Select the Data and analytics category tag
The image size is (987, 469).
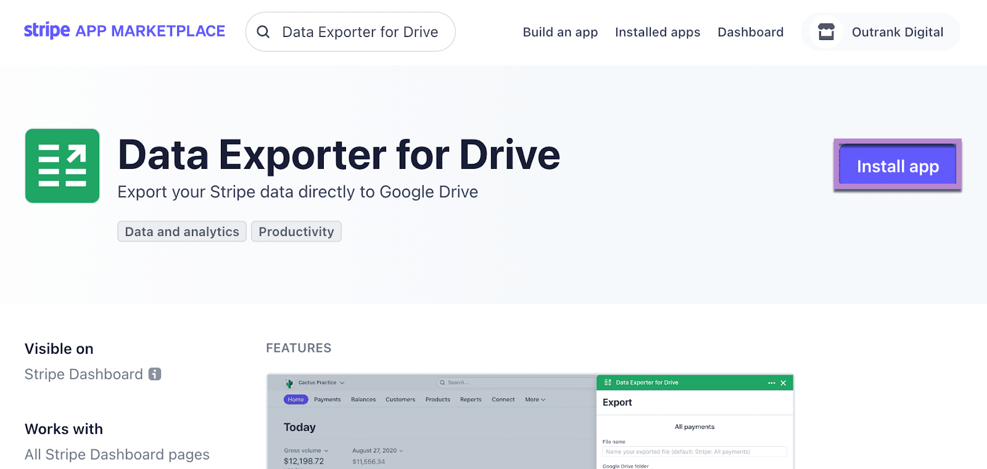pos(182,232)
